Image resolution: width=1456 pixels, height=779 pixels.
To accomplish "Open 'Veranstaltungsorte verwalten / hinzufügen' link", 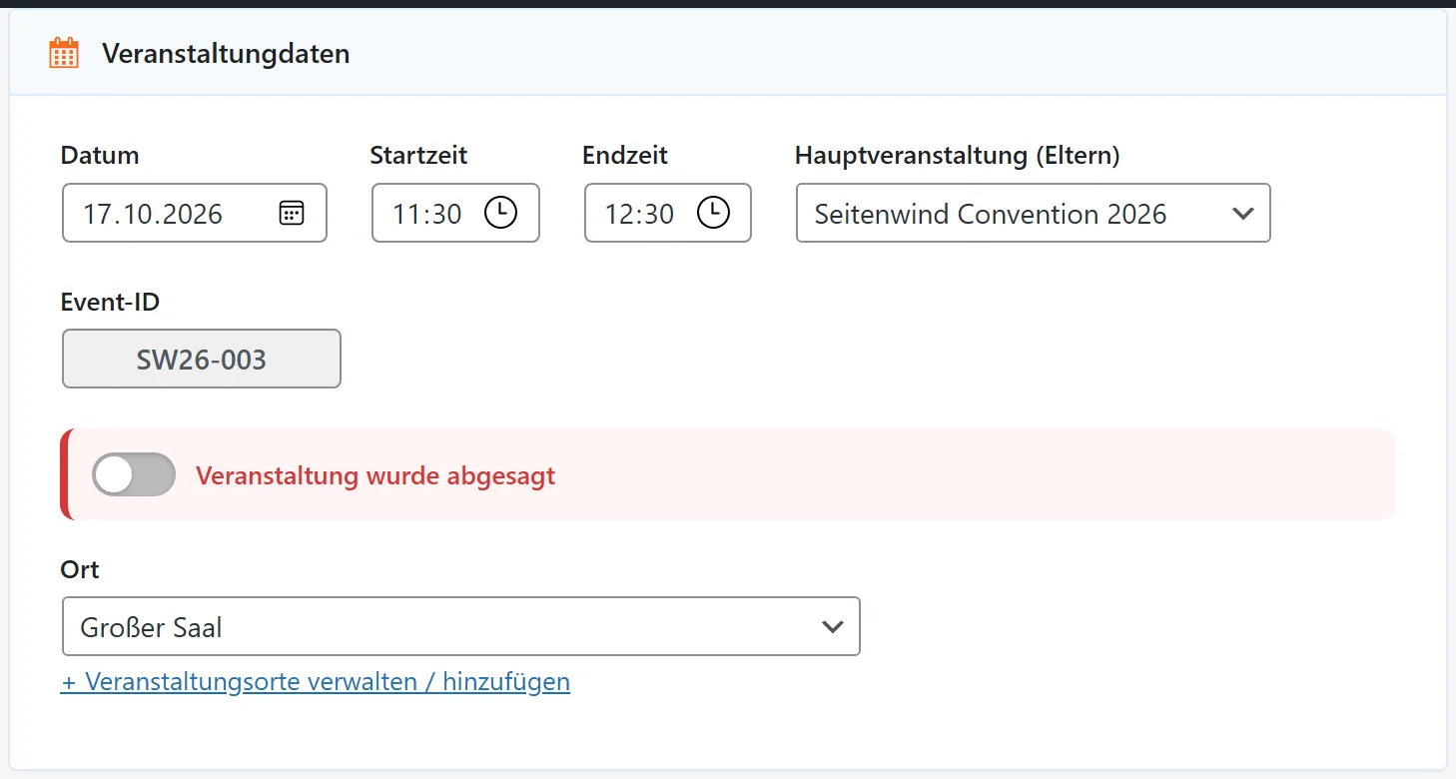I will click(316, 682).
